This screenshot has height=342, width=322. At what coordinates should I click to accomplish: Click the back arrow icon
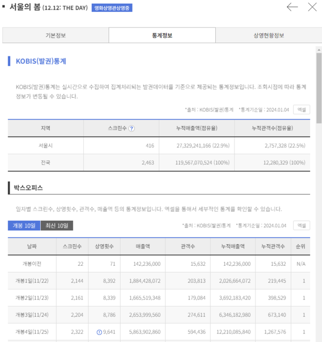click(x=292, y=8)
